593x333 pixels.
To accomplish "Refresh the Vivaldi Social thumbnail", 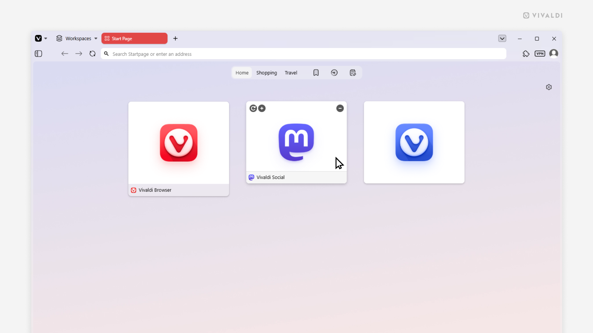I will [x=253, y=108].
